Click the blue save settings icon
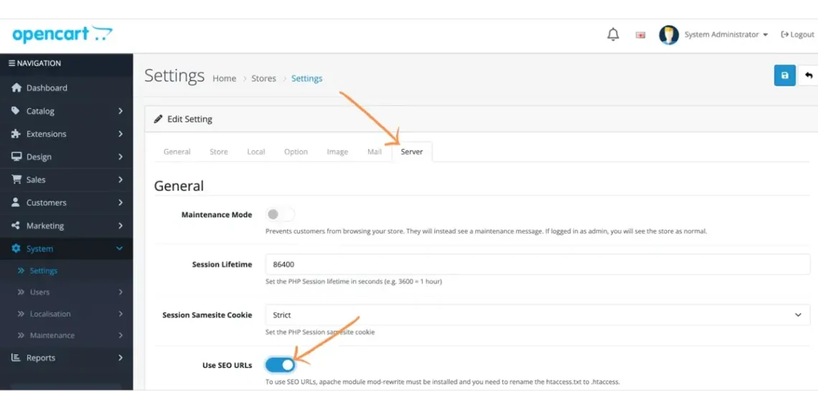The height and width of the screenshot is (409, 818). click(x=784, y=75)
